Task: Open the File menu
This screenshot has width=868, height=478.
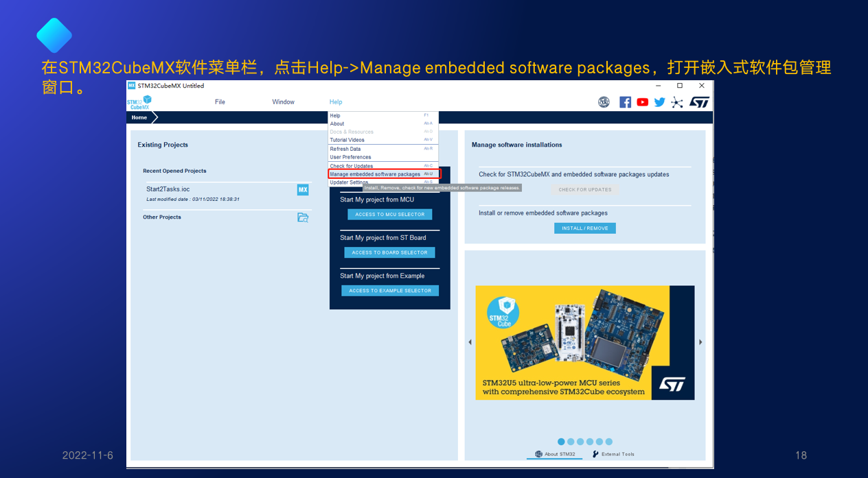Action: pos(220,101)
